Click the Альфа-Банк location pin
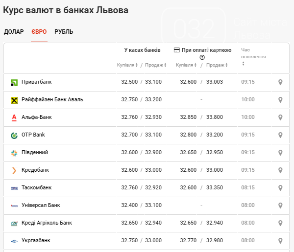The image size is (294, 252). pyautogui.click(x=280, y=117)
